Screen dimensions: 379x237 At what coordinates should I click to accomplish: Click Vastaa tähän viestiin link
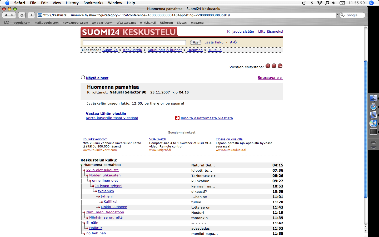tap(106, 113)
